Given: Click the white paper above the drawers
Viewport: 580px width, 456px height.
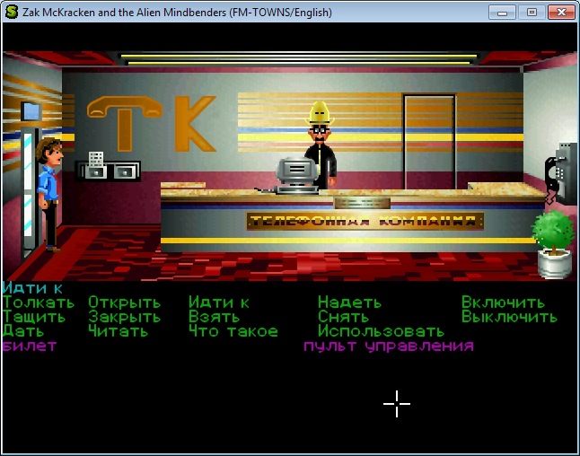Looking at the screenshot, I should 96,159.
